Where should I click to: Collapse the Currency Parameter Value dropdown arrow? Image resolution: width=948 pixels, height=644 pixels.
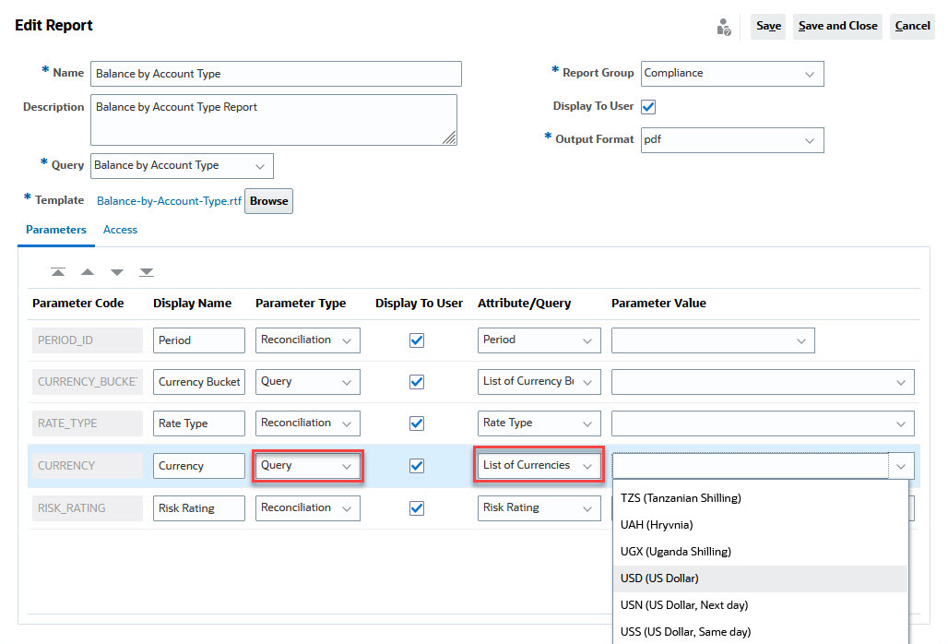pyautogui.click(x=901, y=466)
